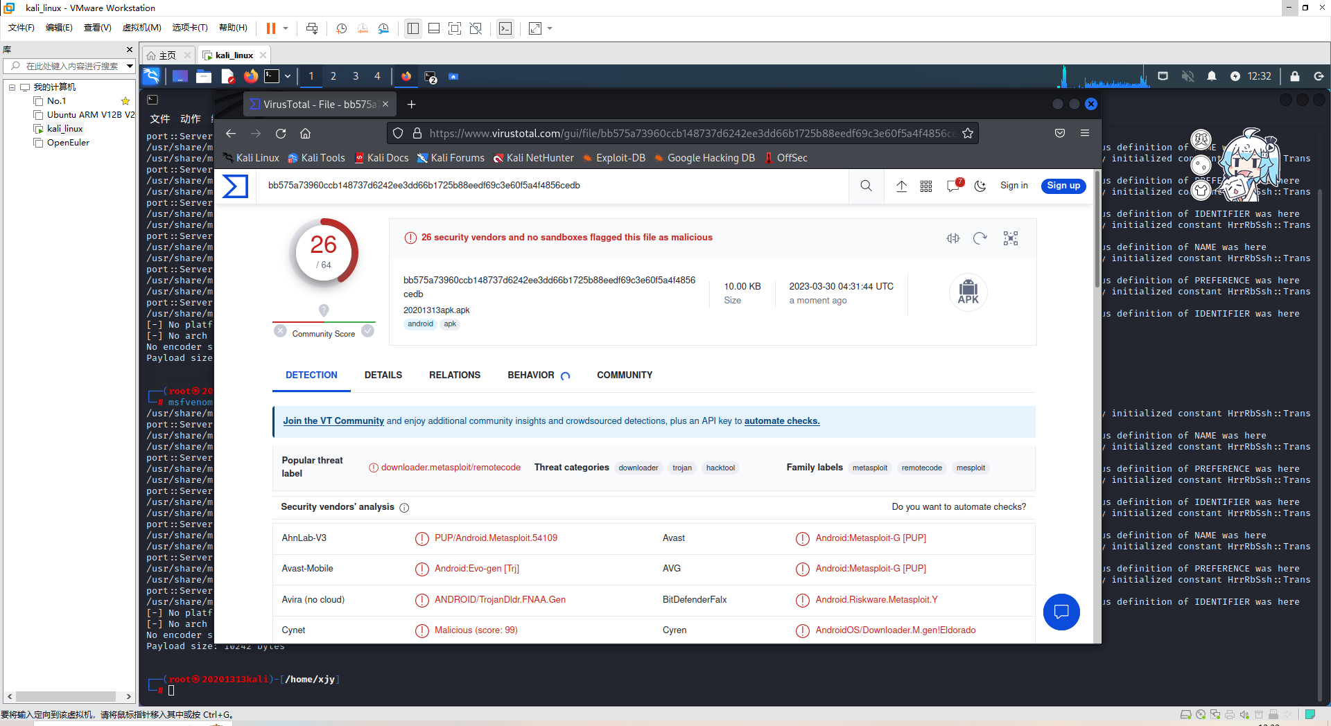The height and width of the screenshot is (726, 1331).
Task: Follow the automate checks link
Action: point(782,421)
